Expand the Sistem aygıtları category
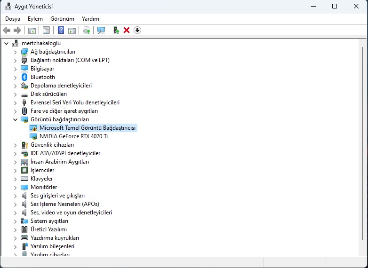 (x=15, y=221)
